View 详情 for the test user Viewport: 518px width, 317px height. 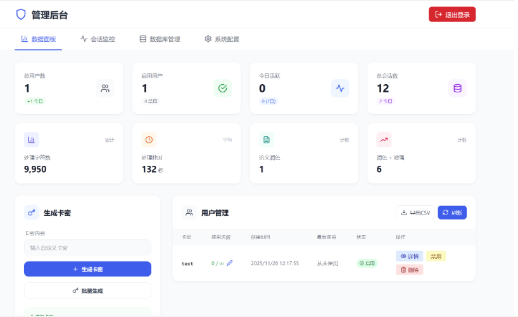coord(410,256)
